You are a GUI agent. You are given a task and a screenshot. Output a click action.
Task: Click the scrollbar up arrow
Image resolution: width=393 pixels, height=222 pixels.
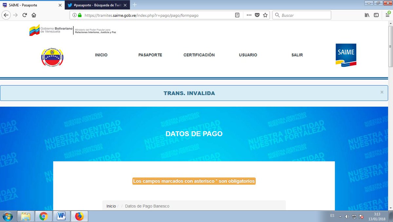click(x=390, y=23)
